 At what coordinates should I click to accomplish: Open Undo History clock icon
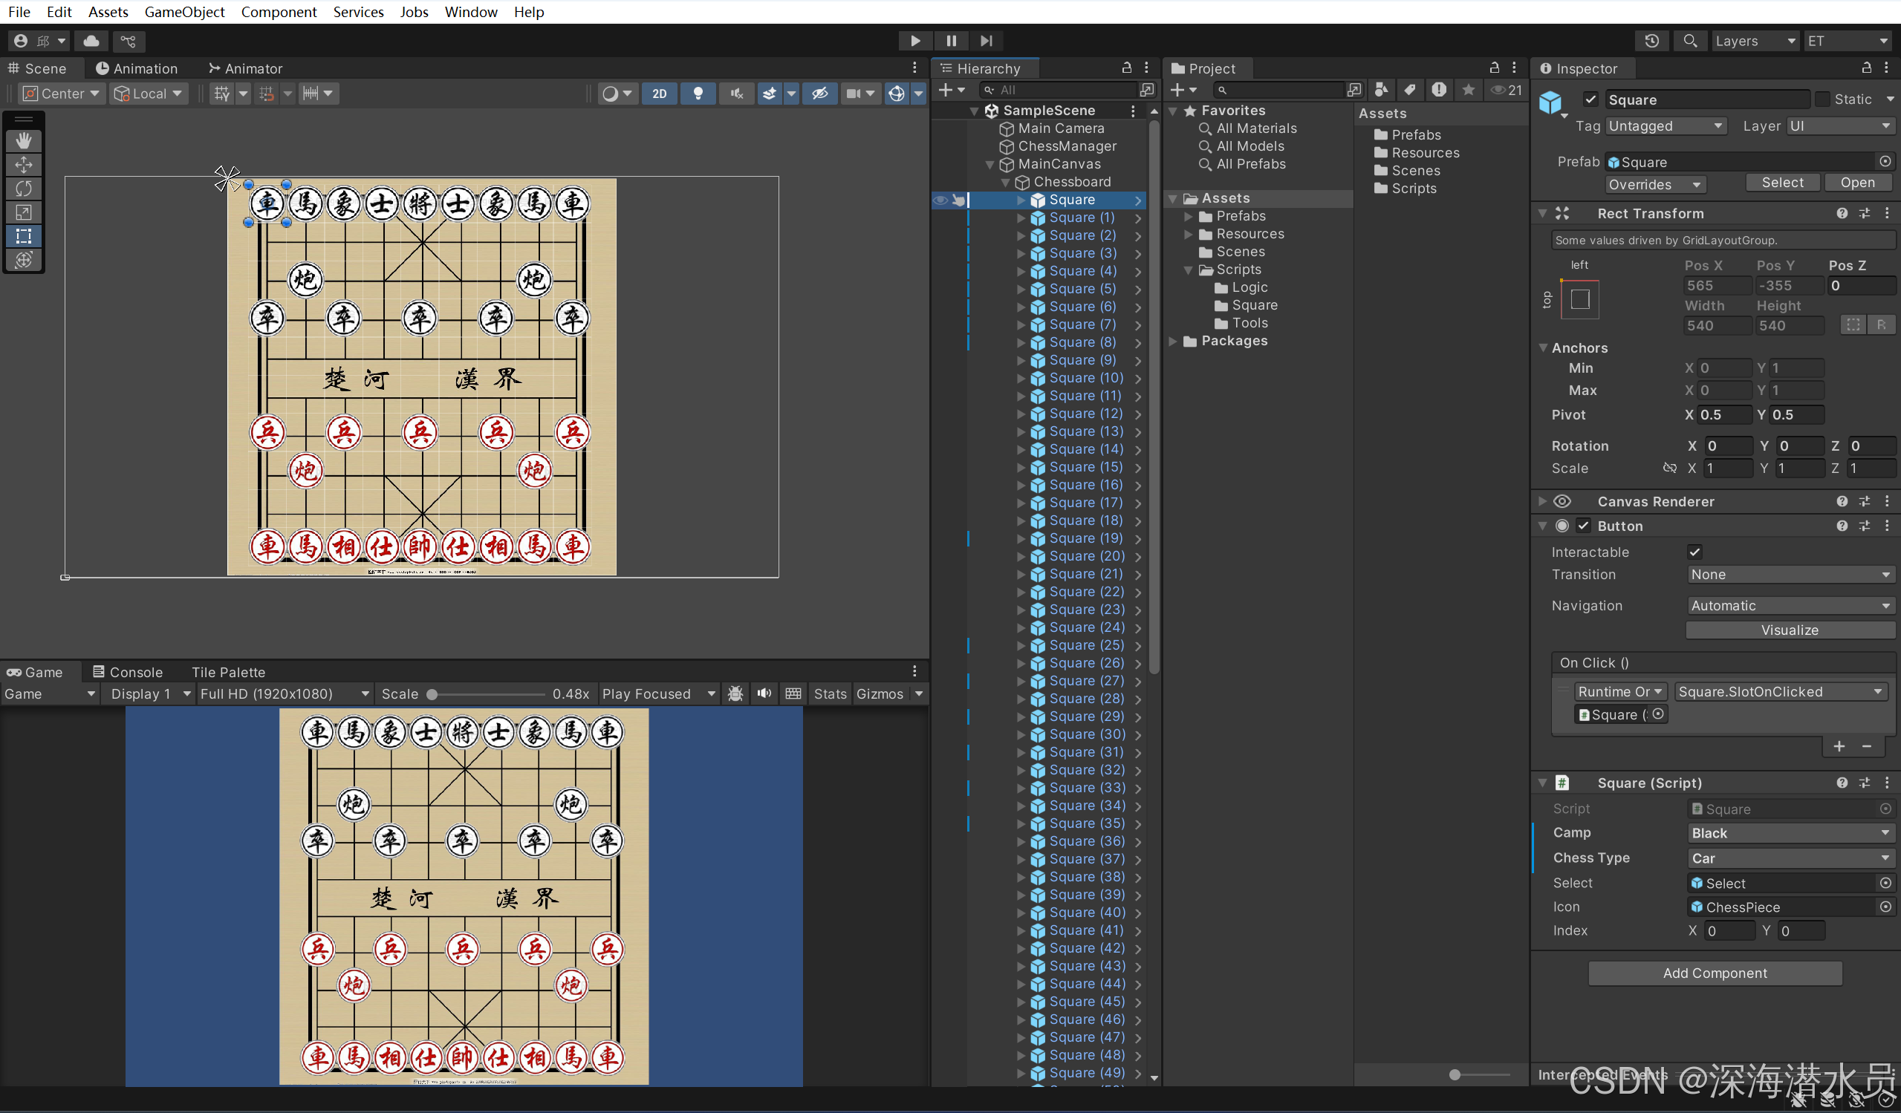[x=1651, y=41]
